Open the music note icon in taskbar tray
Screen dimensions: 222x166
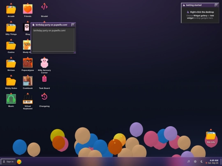click(188, 161)
